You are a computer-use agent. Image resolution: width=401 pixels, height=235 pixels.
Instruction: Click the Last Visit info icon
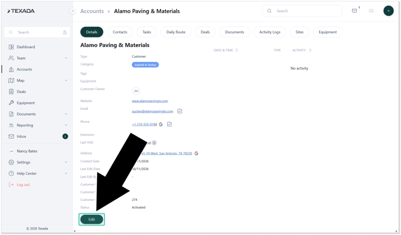coord(154,143)
